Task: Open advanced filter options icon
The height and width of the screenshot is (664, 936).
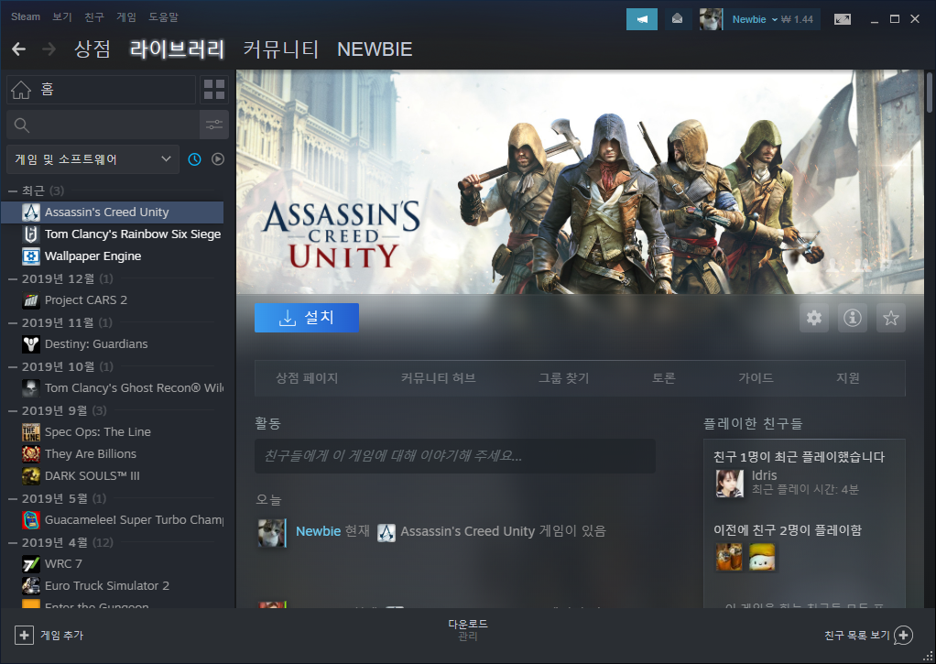Action: click(213, 125)
